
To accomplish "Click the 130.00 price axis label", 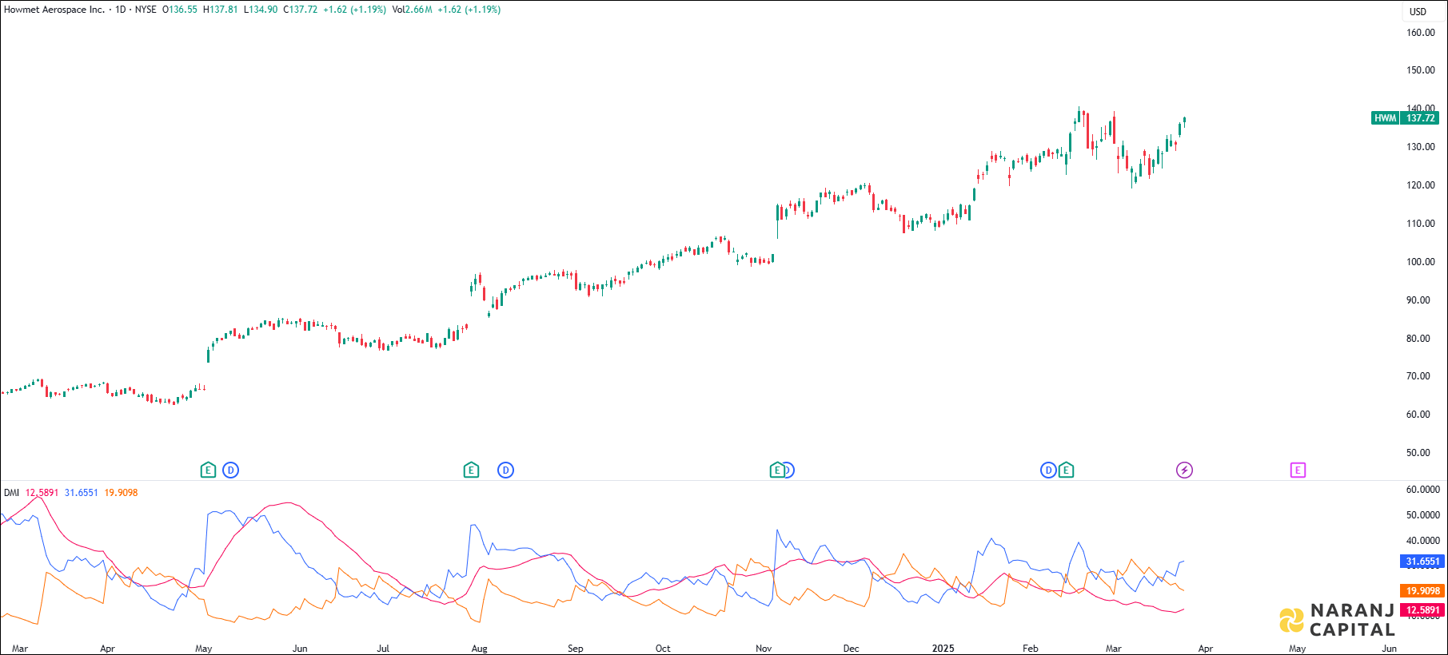I will [1421, 147].
